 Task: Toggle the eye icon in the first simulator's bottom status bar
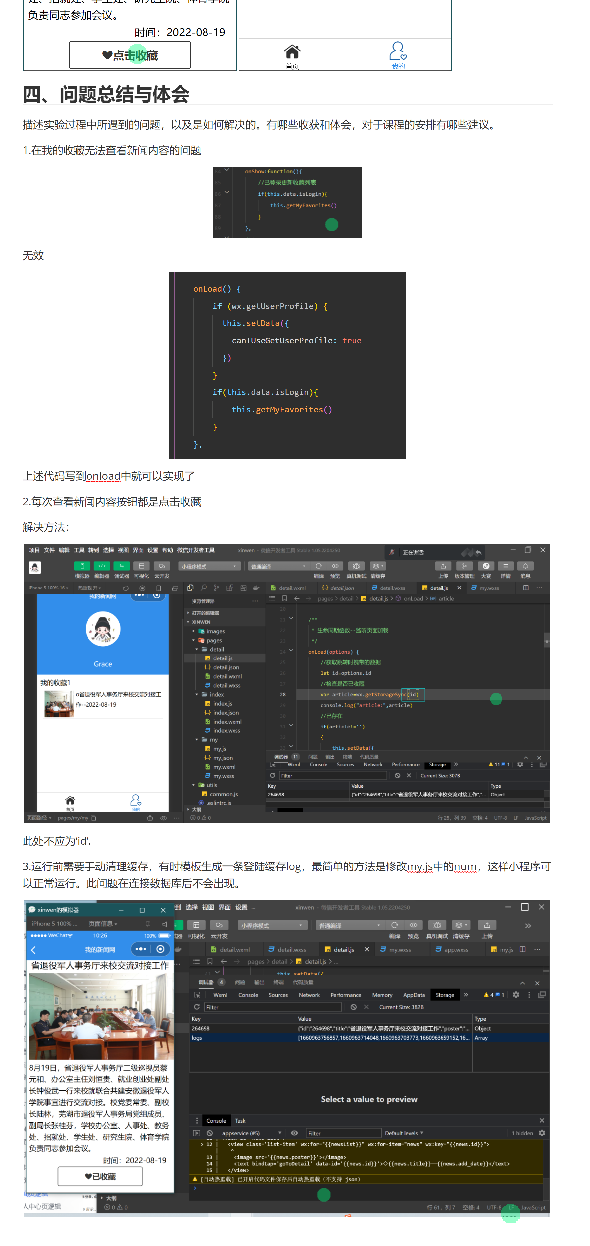click(163, 818)
